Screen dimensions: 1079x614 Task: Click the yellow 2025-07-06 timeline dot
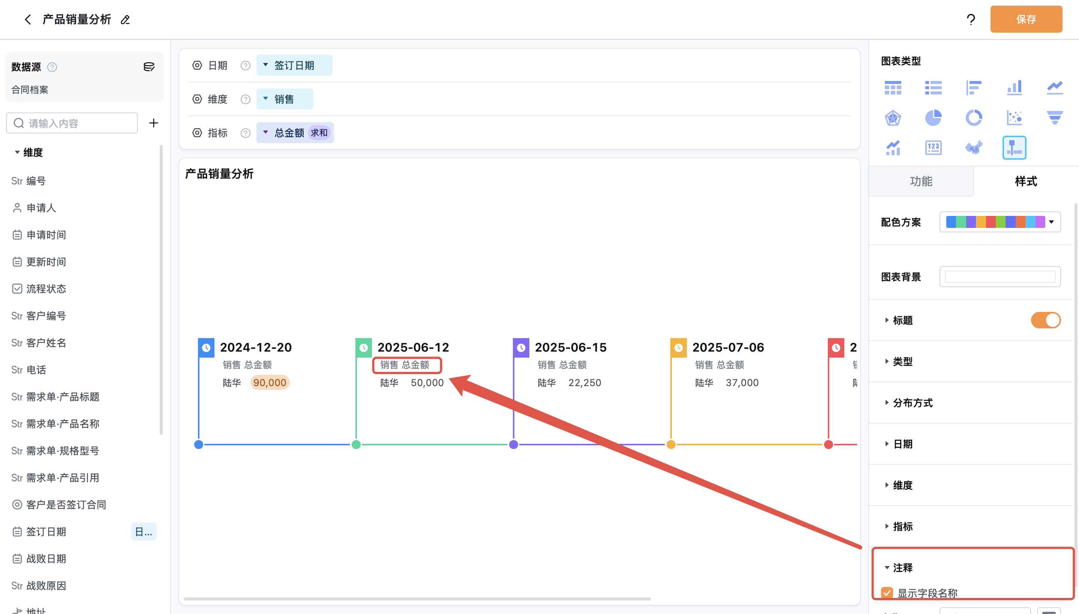(671, 445)
